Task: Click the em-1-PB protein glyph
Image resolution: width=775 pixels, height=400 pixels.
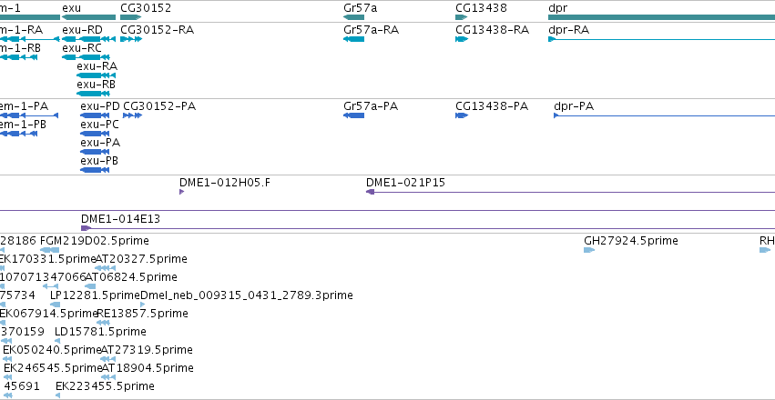Action: pos(18,134)
